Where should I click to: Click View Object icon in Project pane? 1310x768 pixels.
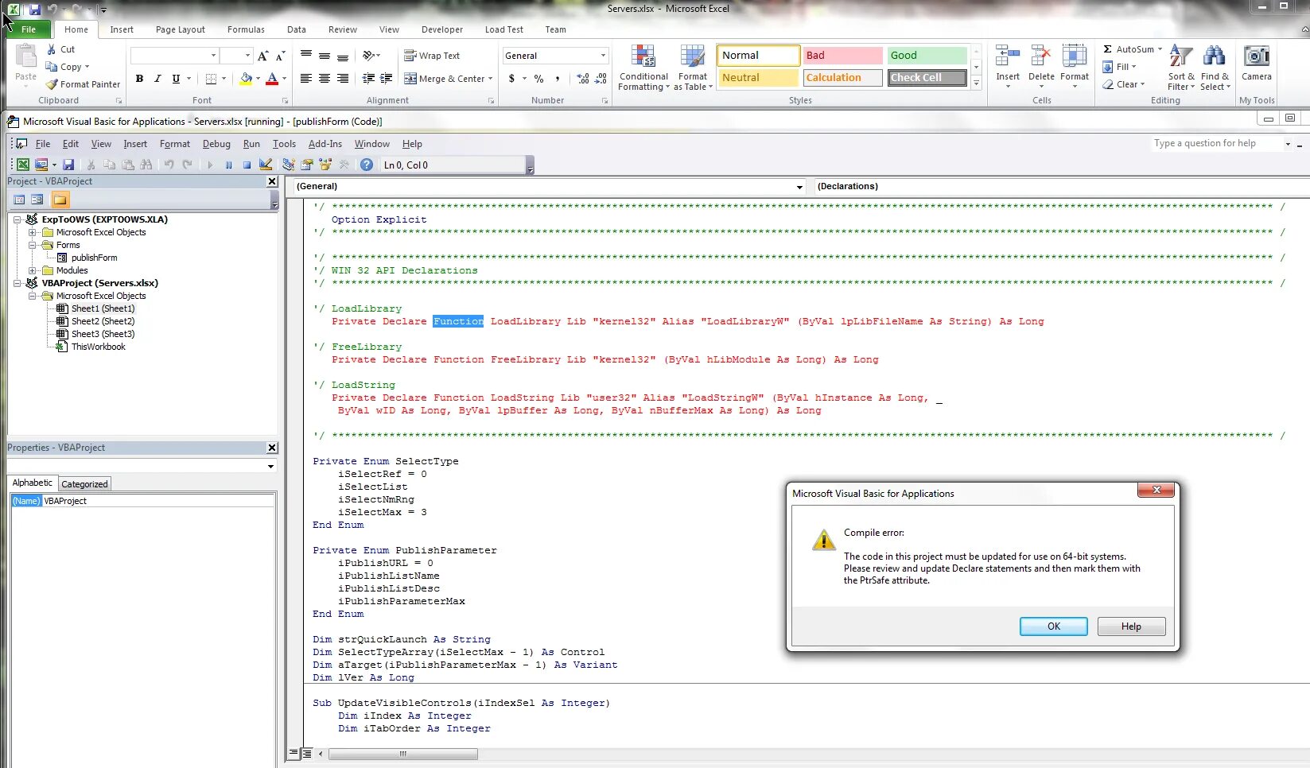click(x=37, y=200)
